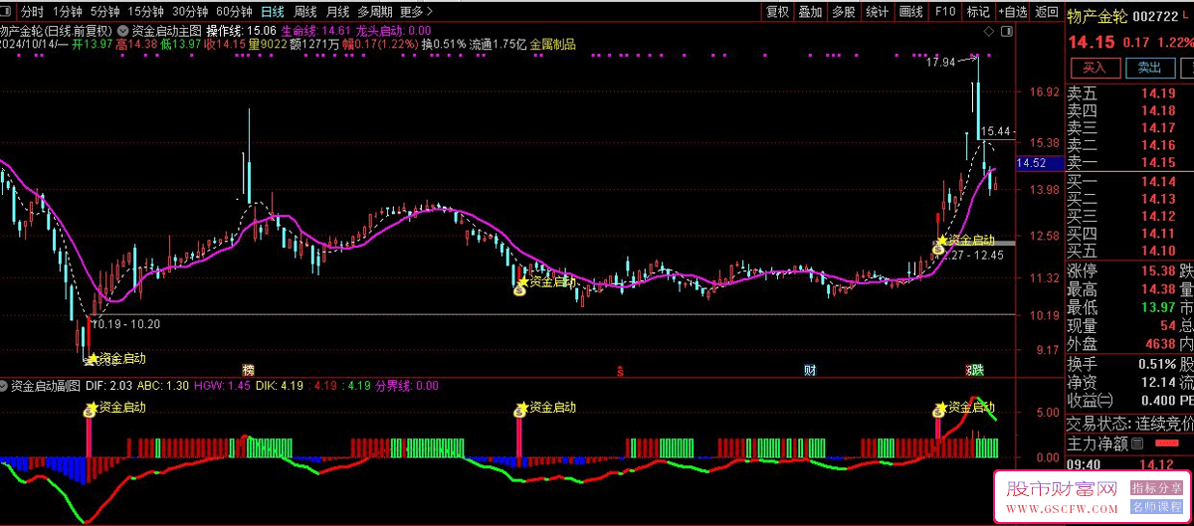Click the 净资 value 12.14
1194x526 pixels.
(1158, 382)
